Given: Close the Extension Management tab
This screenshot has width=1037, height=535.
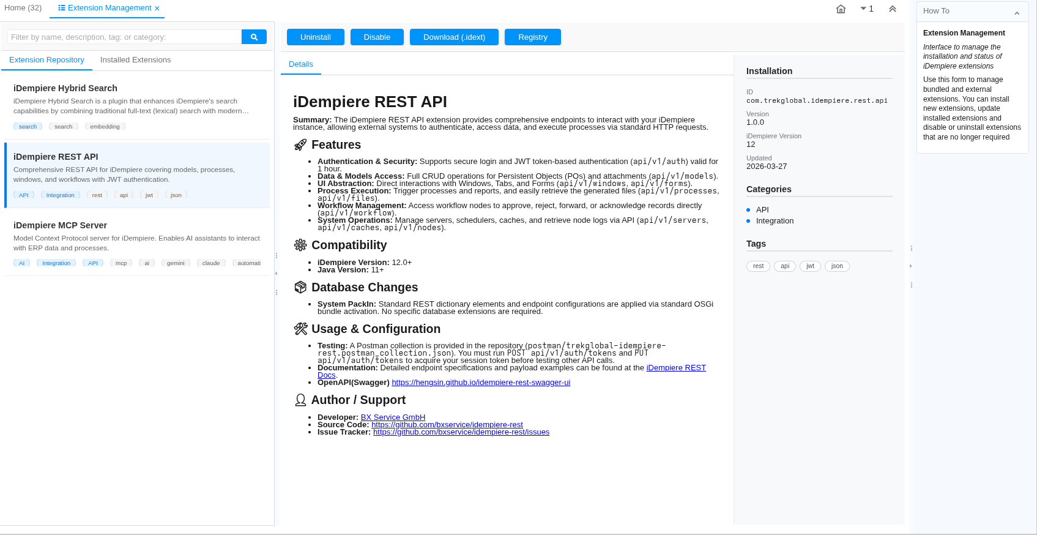Looking at the screenshot, I should 157,9.
